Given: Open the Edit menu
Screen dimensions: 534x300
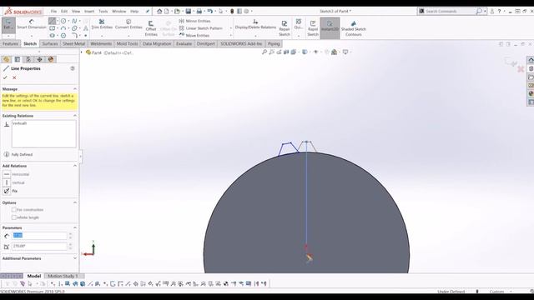Looking at the screenshot, I should [64, 11].
